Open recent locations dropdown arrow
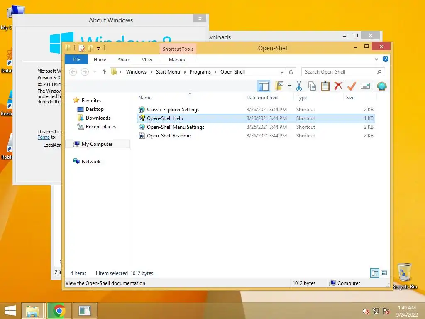This screenshot has height=319, width=425. click(95, 72)
